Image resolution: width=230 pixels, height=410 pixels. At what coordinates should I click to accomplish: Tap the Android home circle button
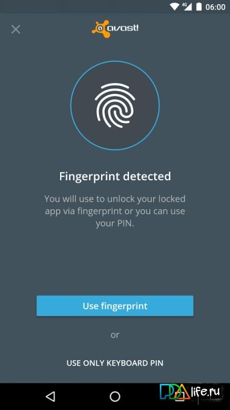click(115, 396)
